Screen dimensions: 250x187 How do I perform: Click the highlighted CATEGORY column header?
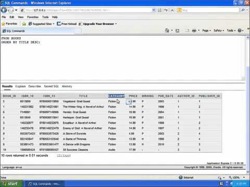[116, 96]
